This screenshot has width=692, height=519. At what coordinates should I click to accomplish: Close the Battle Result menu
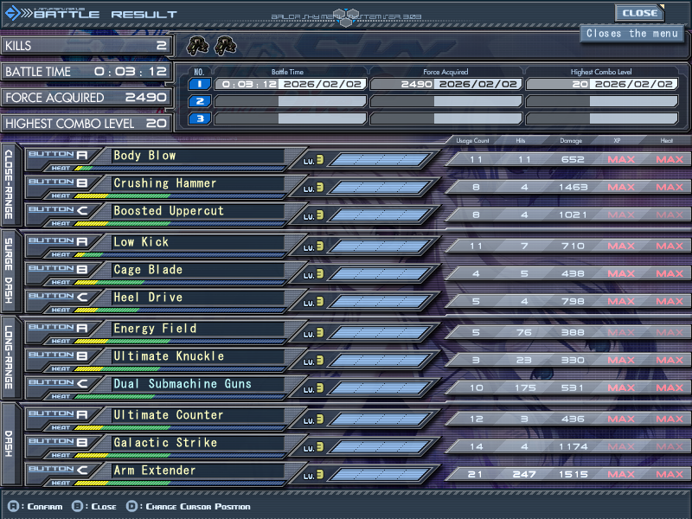[x=640, y=13]
